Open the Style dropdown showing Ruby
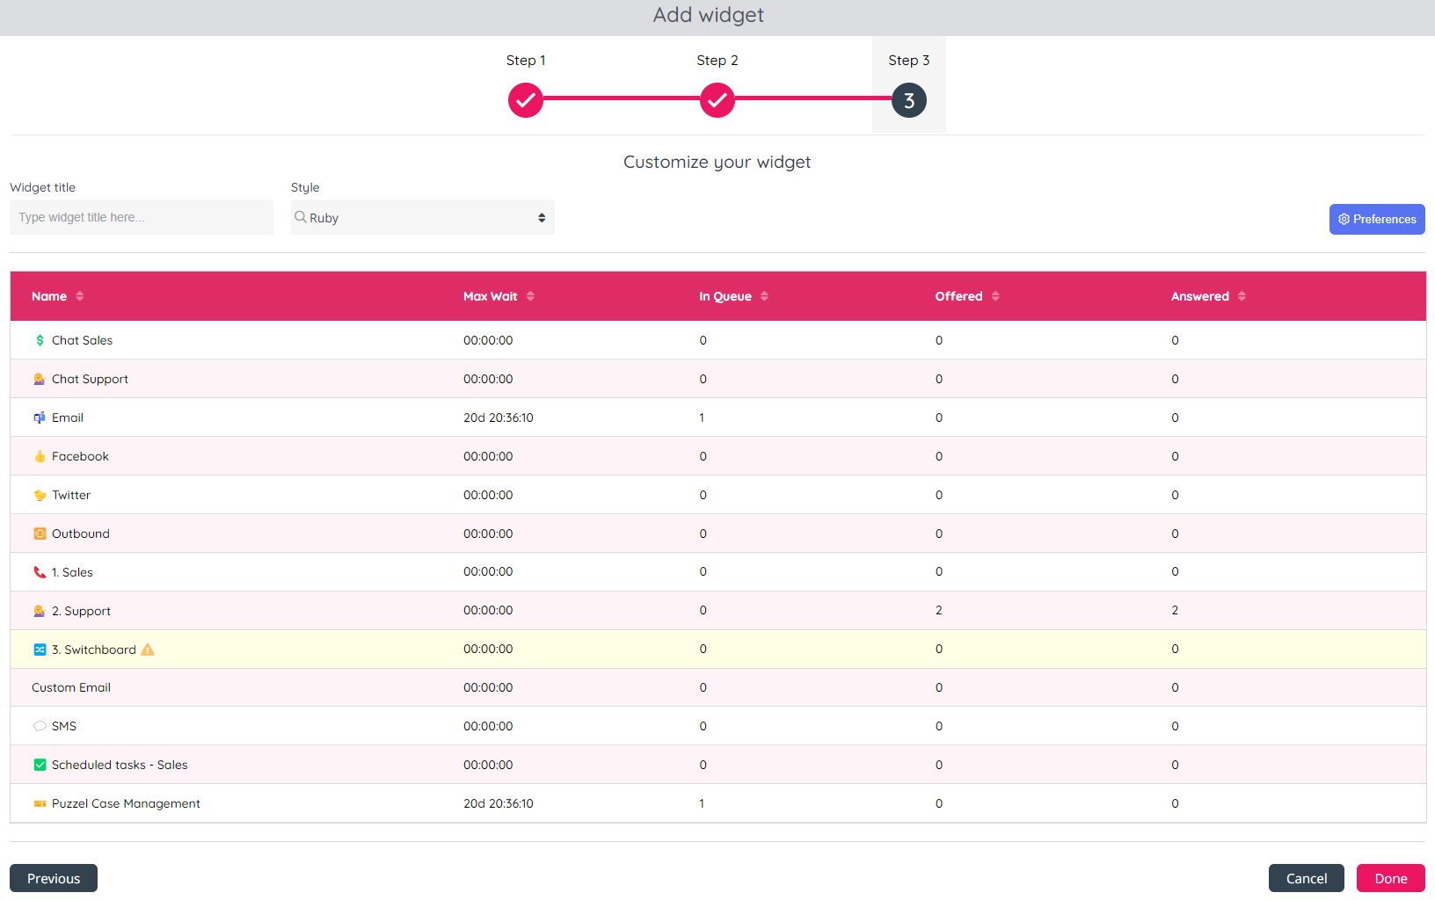 click(x=422, y=217)
